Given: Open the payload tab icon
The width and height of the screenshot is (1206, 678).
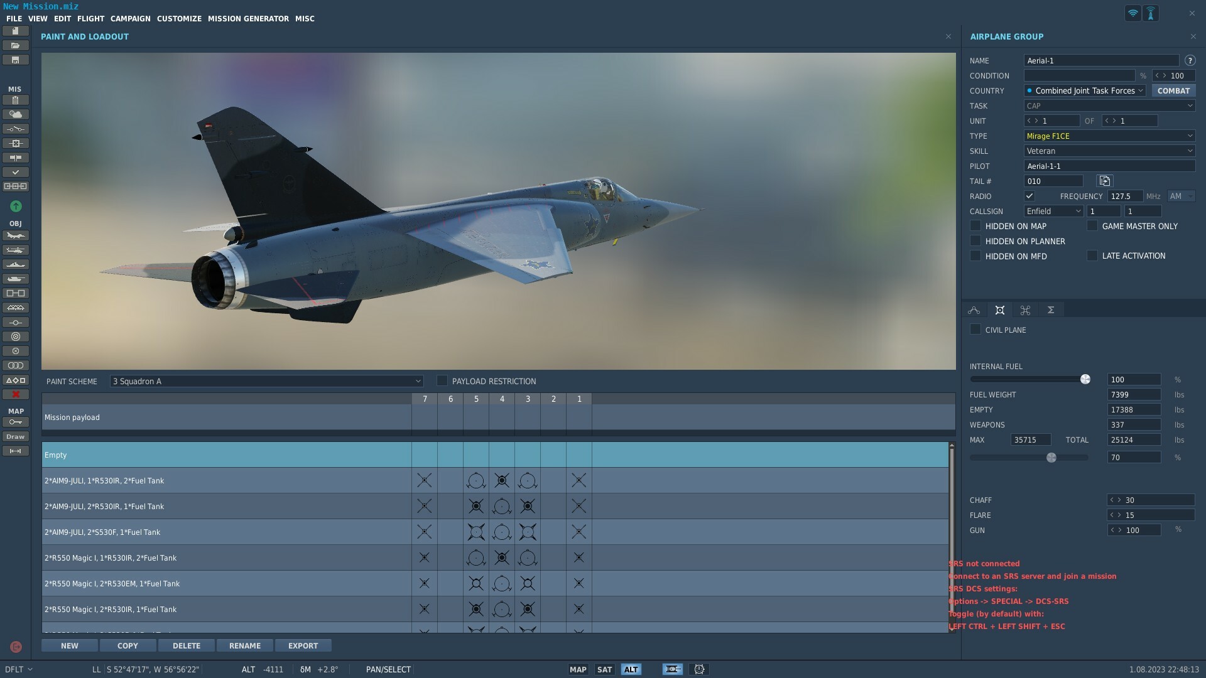Looking at the screenshot, I should (x=1000, y=310).
